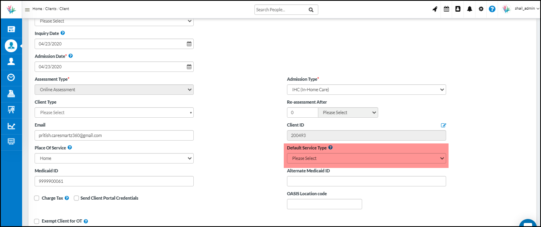The height and width of the screenshot is (227, 541).
Task: Open the Admission Type dropdown
Action: point(366,90)
